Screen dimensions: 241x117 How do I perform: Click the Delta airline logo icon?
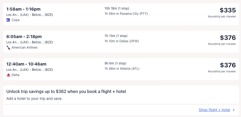pos(8,75)
